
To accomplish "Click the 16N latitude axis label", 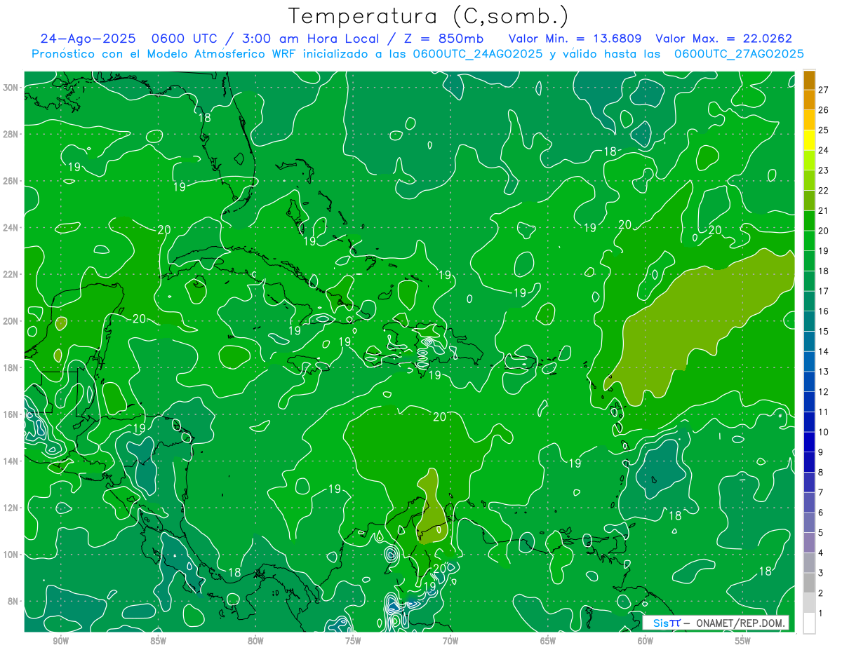I will coord(12,414).
